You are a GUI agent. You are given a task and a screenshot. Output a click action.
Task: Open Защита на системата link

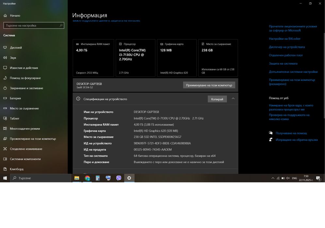(283, 64)
